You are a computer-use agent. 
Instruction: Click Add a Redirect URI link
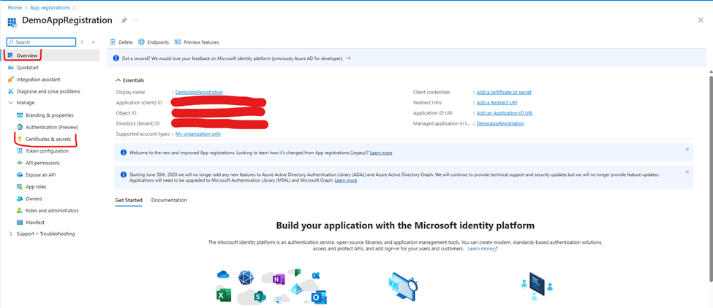[497, 103]
